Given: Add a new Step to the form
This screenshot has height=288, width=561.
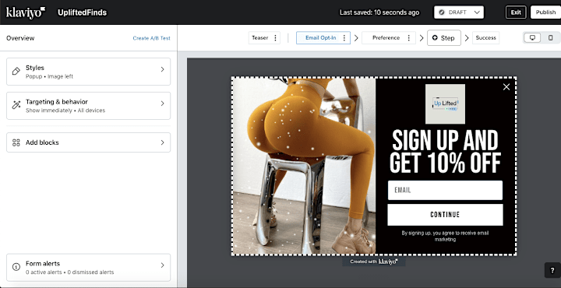Looking at the screenshot, I should (444, 38).
